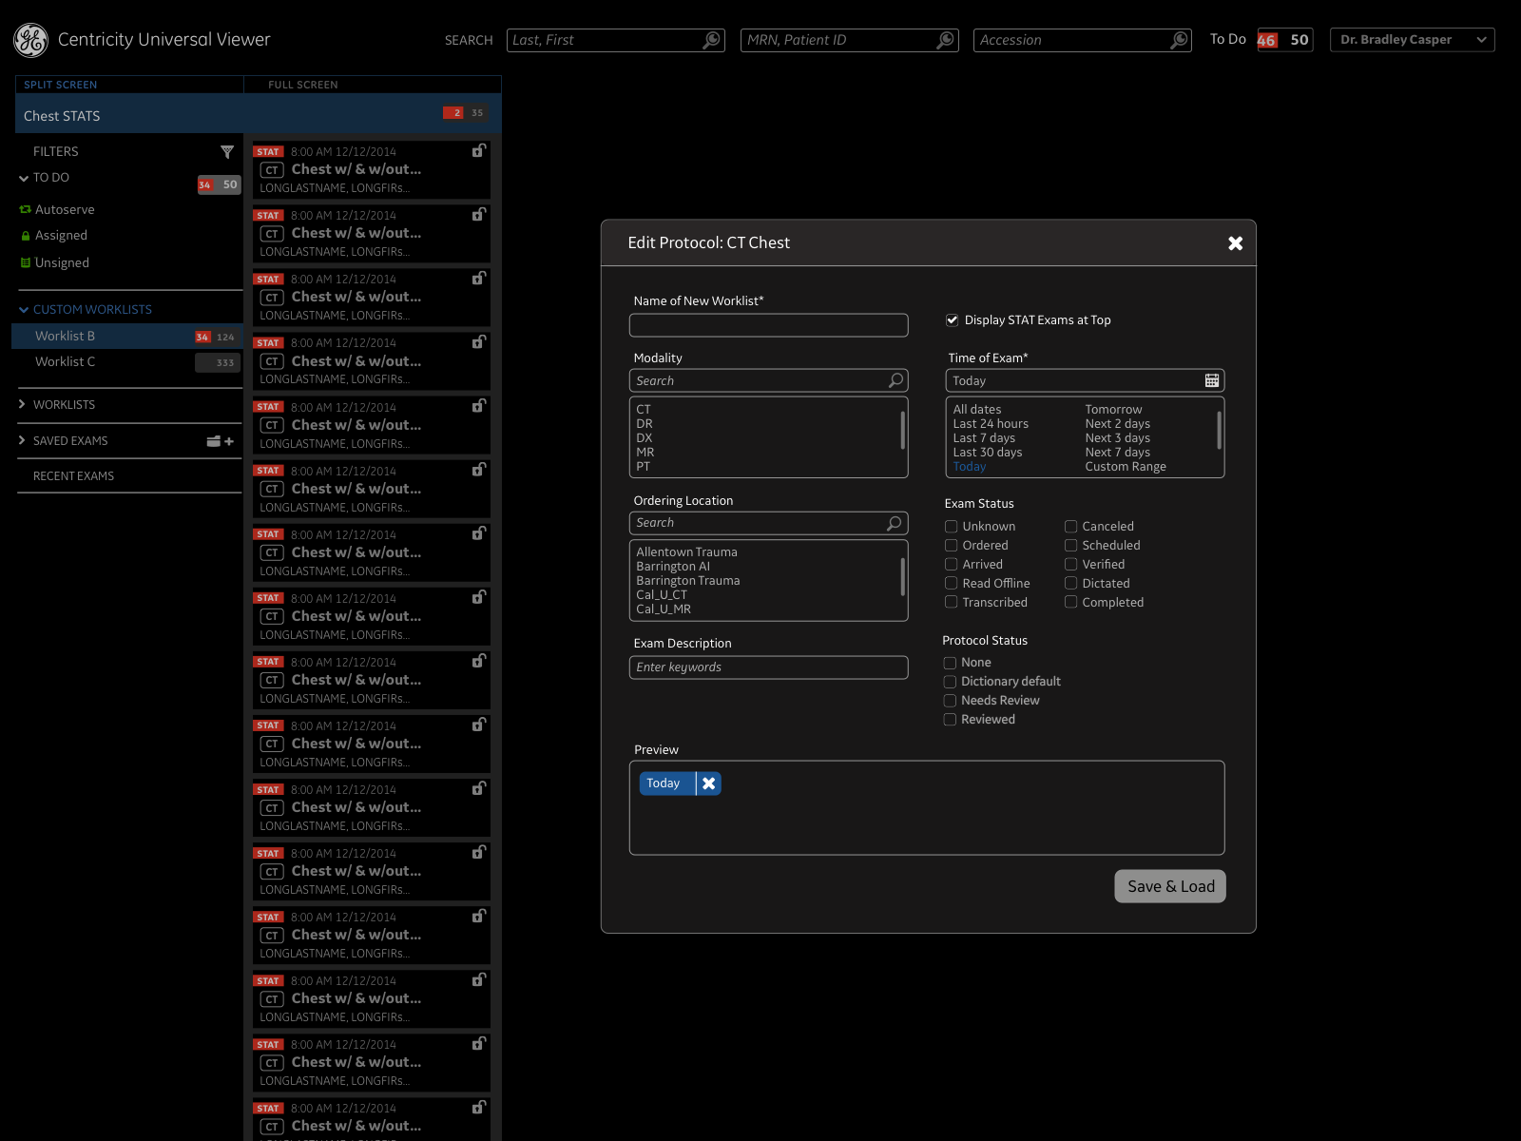This screenshot has width=1521, height=1141.
Task: Click search icon in Accession field
Action: [1179, 40]
